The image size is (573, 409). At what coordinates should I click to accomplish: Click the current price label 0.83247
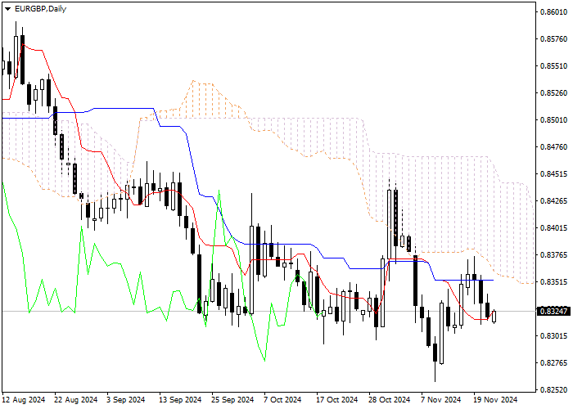[553, 311]
